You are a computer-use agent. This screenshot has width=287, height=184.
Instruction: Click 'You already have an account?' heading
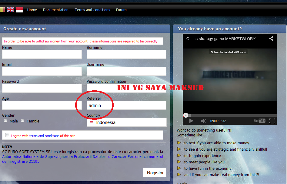[210, 29]
